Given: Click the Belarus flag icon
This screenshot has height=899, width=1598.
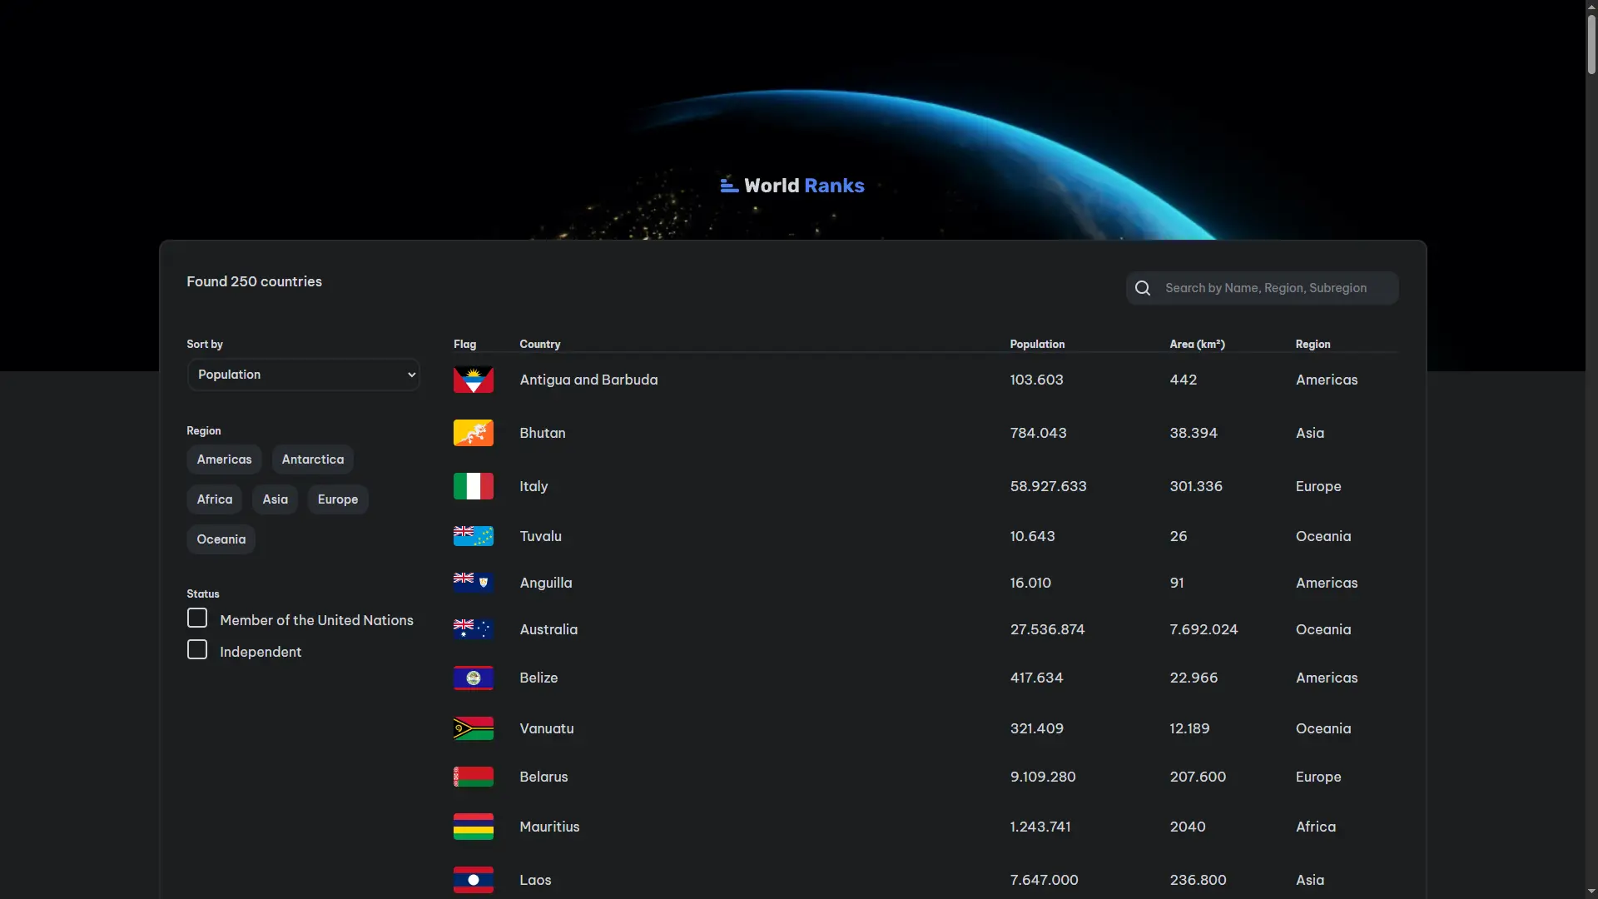Looking at the screenshot, I should point(473,776).
